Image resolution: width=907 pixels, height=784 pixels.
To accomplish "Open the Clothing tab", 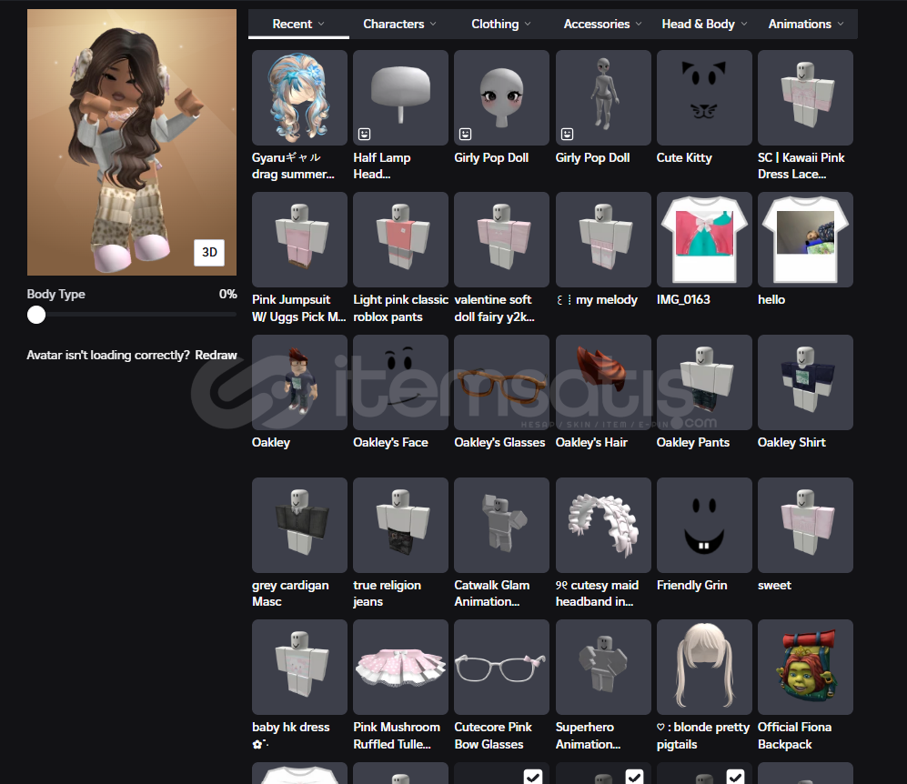I will 500,24.
